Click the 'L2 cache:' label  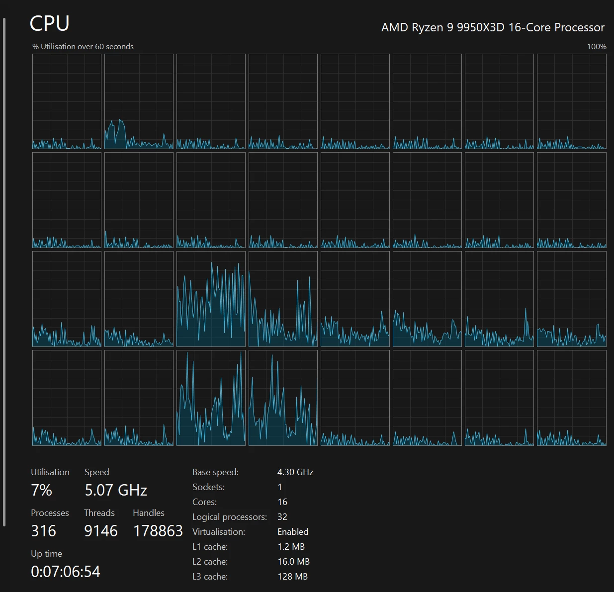210,562
